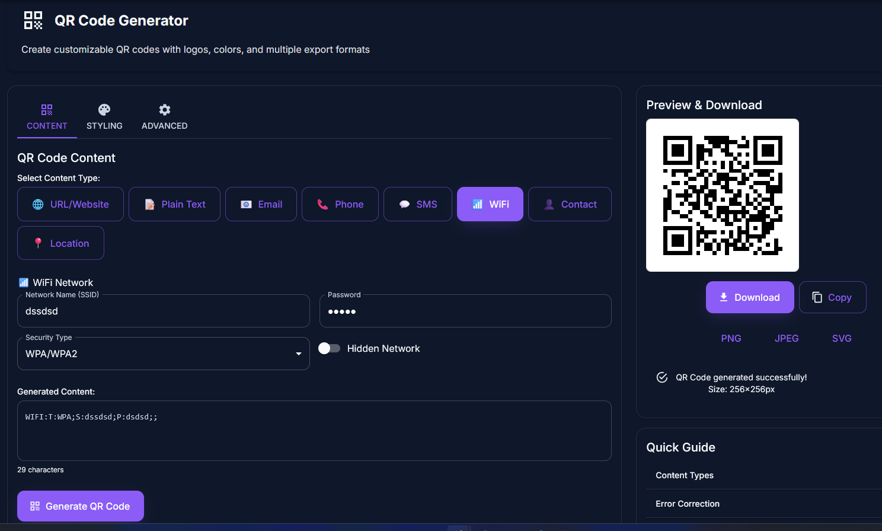Copy the QR code image

click(x=833, y=297)
